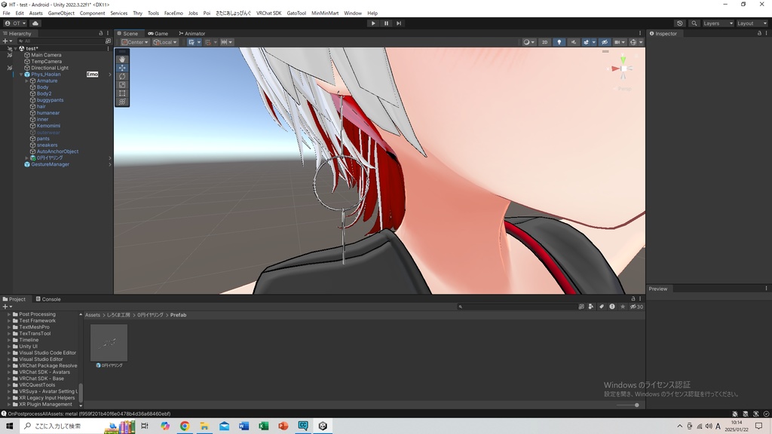Viewport: 772px width, 434px height.
Task: Switch to the Animator tab
Action: pos(192,33)
